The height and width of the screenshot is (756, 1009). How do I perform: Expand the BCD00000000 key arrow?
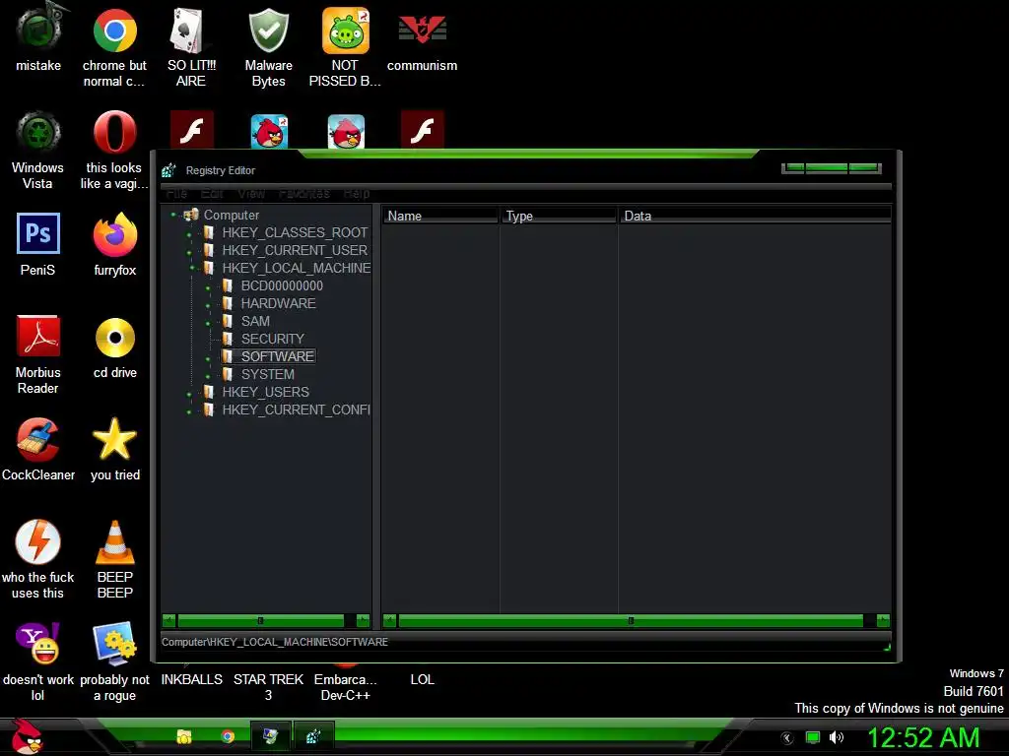[x=208, y=288]
